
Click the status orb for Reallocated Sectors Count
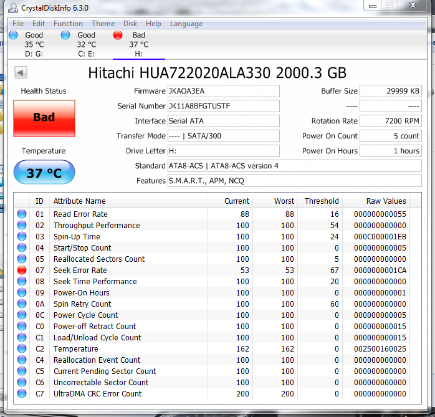pos(22,259)
